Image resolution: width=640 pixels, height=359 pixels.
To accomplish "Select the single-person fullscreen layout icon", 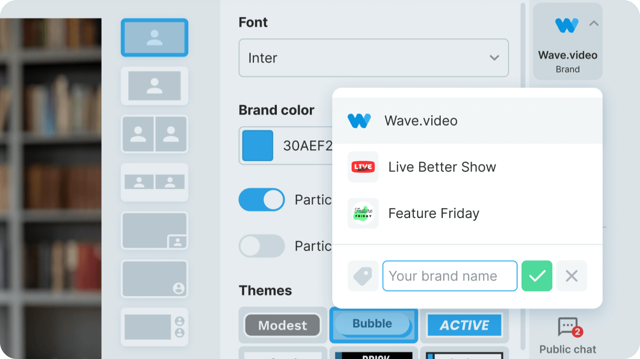I will pos(154,38).
